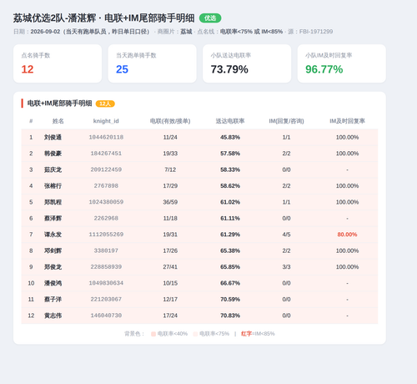417x384 pixels.
Task: Click the contact rate 45.83%
Action: pos(230,137)
